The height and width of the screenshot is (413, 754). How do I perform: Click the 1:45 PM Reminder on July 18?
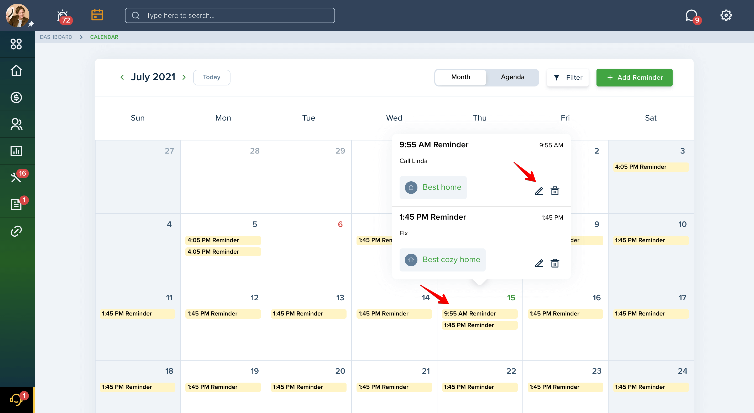138,387
